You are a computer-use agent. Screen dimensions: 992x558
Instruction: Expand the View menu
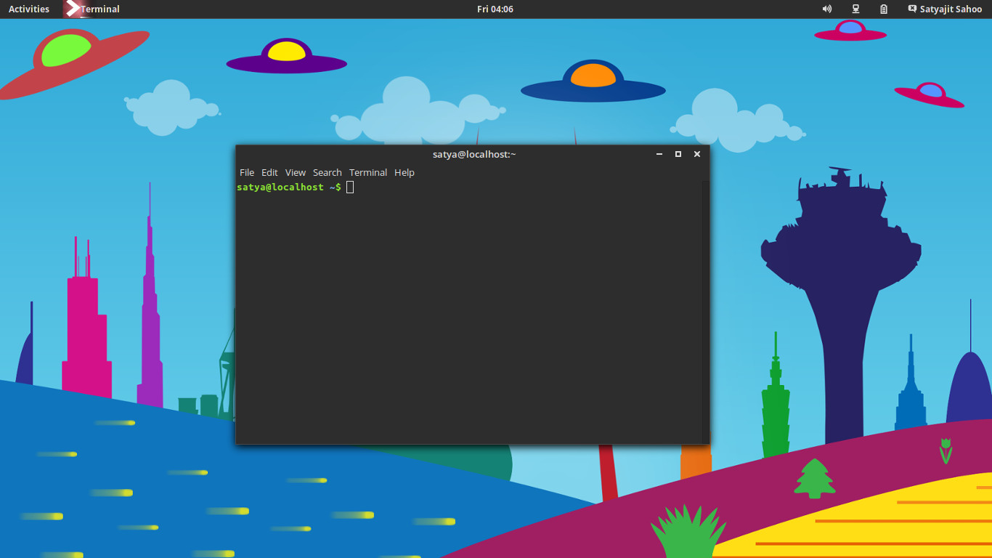296,172
